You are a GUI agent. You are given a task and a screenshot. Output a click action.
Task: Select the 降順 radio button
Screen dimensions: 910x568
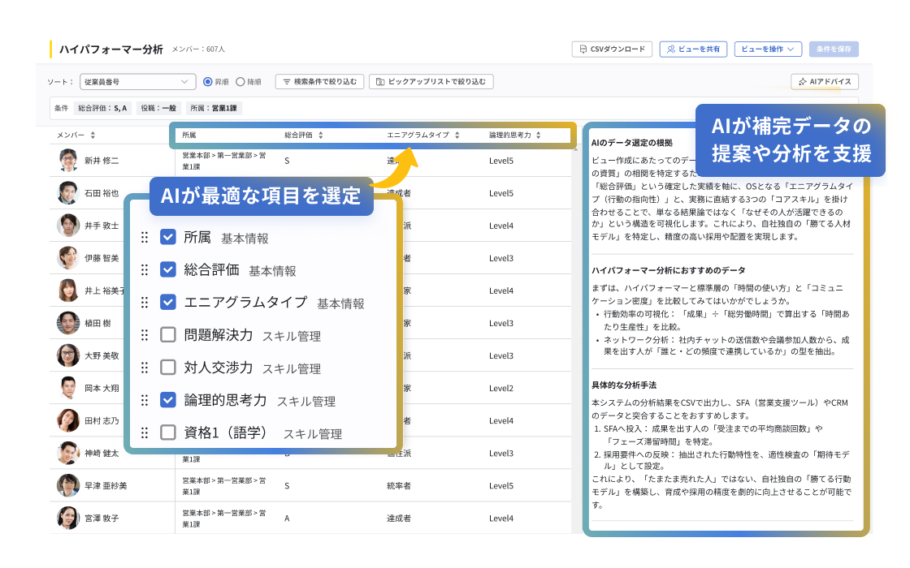[240, 82]
